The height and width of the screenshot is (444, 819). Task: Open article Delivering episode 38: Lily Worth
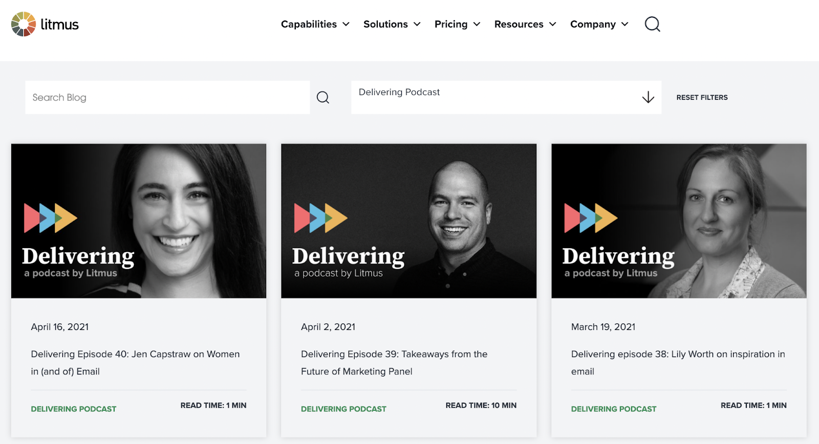678,363
